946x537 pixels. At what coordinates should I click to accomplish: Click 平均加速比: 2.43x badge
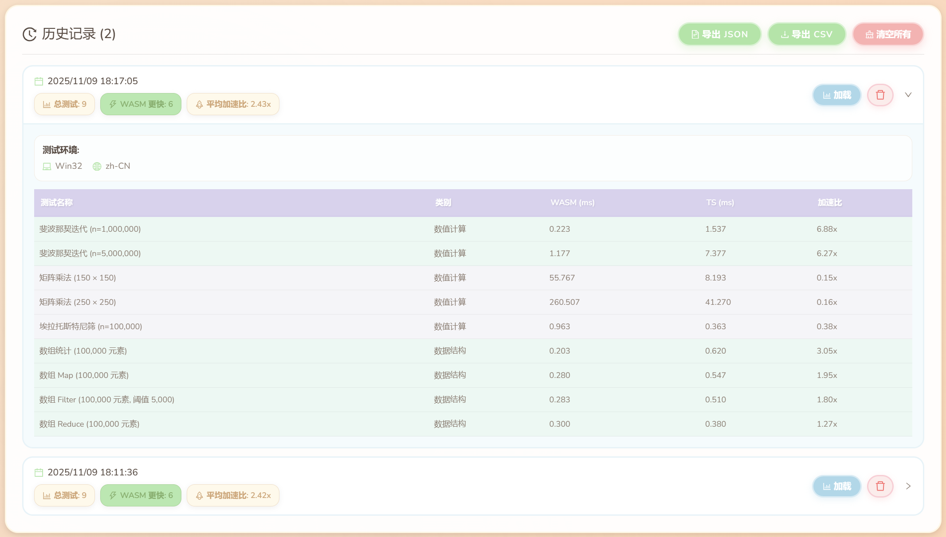click(233, 104)
